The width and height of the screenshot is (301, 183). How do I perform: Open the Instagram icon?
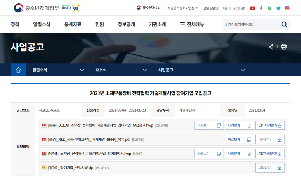point(287,8)
